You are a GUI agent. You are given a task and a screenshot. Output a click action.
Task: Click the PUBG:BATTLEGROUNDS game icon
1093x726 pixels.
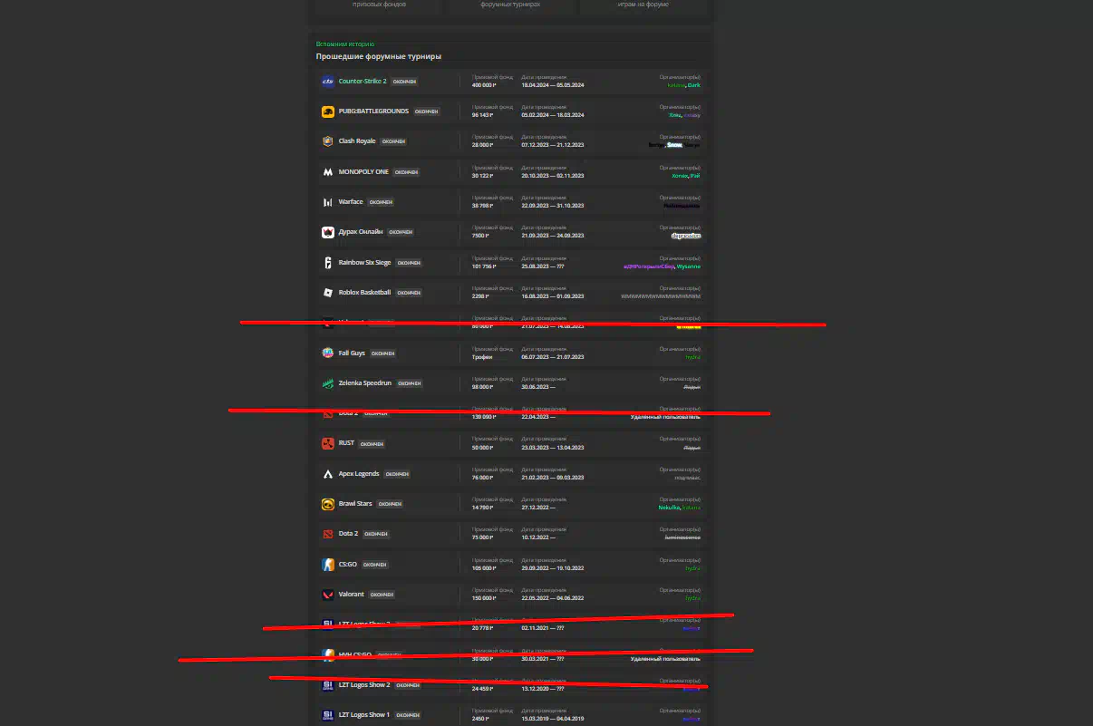(328, 111)
